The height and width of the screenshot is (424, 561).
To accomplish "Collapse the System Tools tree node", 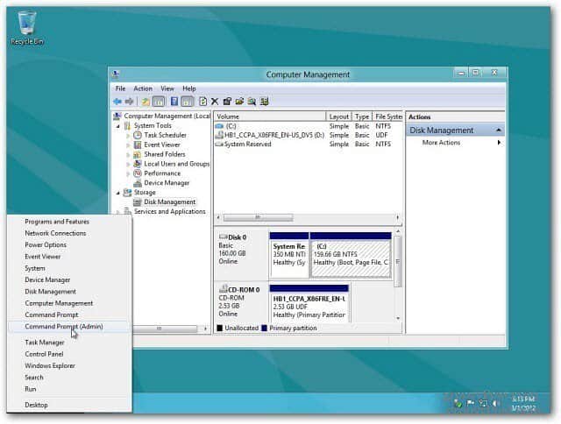I will pos(118,126).
